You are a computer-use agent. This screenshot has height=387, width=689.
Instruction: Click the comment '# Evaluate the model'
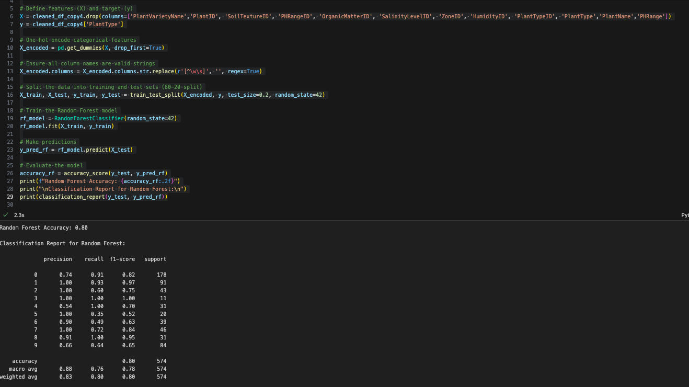51,165
